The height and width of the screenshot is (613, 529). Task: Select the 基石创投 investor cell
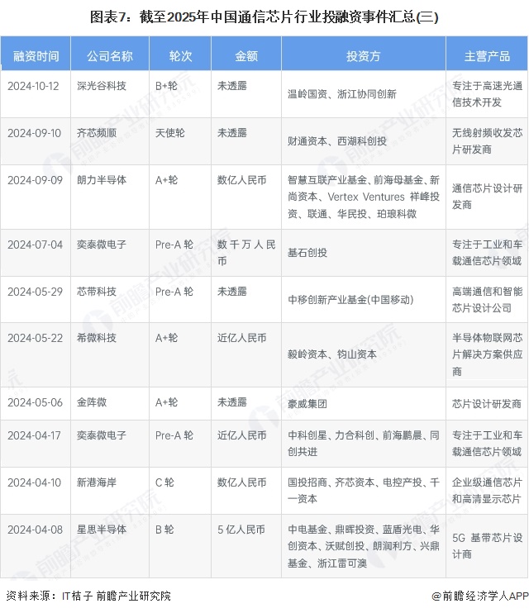click(x=308, y=252)
